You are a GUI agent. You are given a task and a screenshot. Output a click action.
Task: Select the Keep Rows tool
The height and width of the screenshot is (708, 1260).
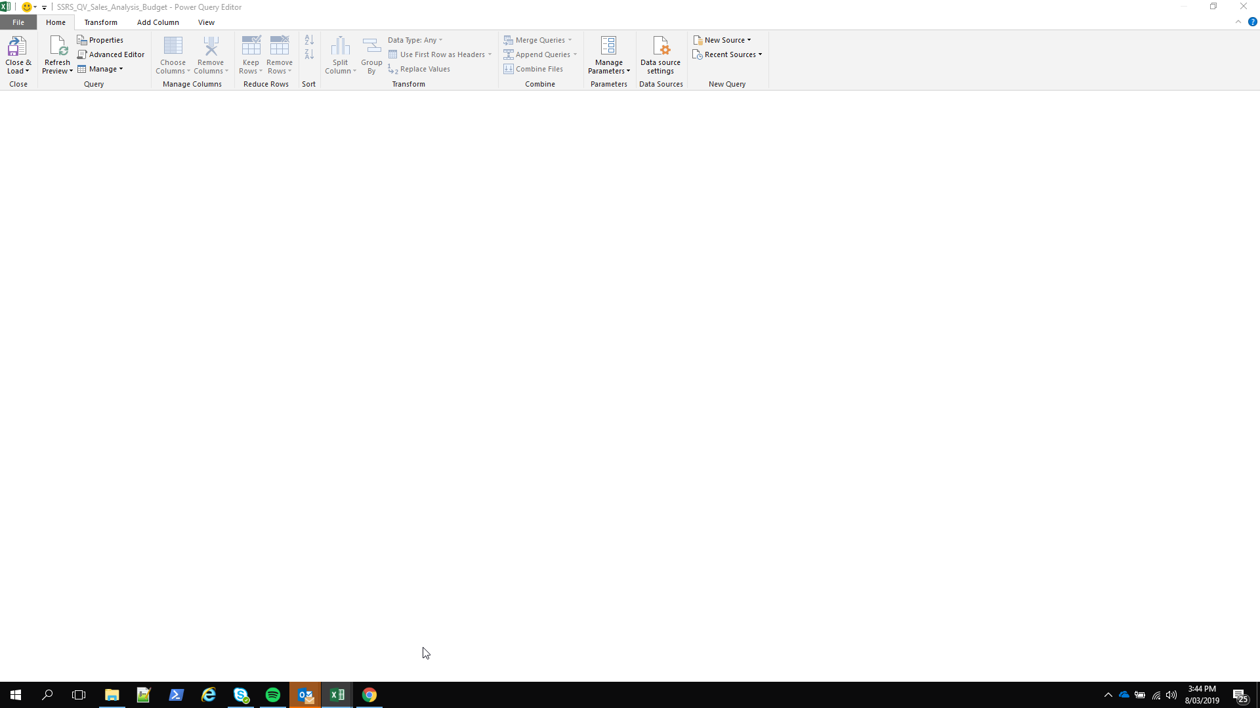click(251, 54)
